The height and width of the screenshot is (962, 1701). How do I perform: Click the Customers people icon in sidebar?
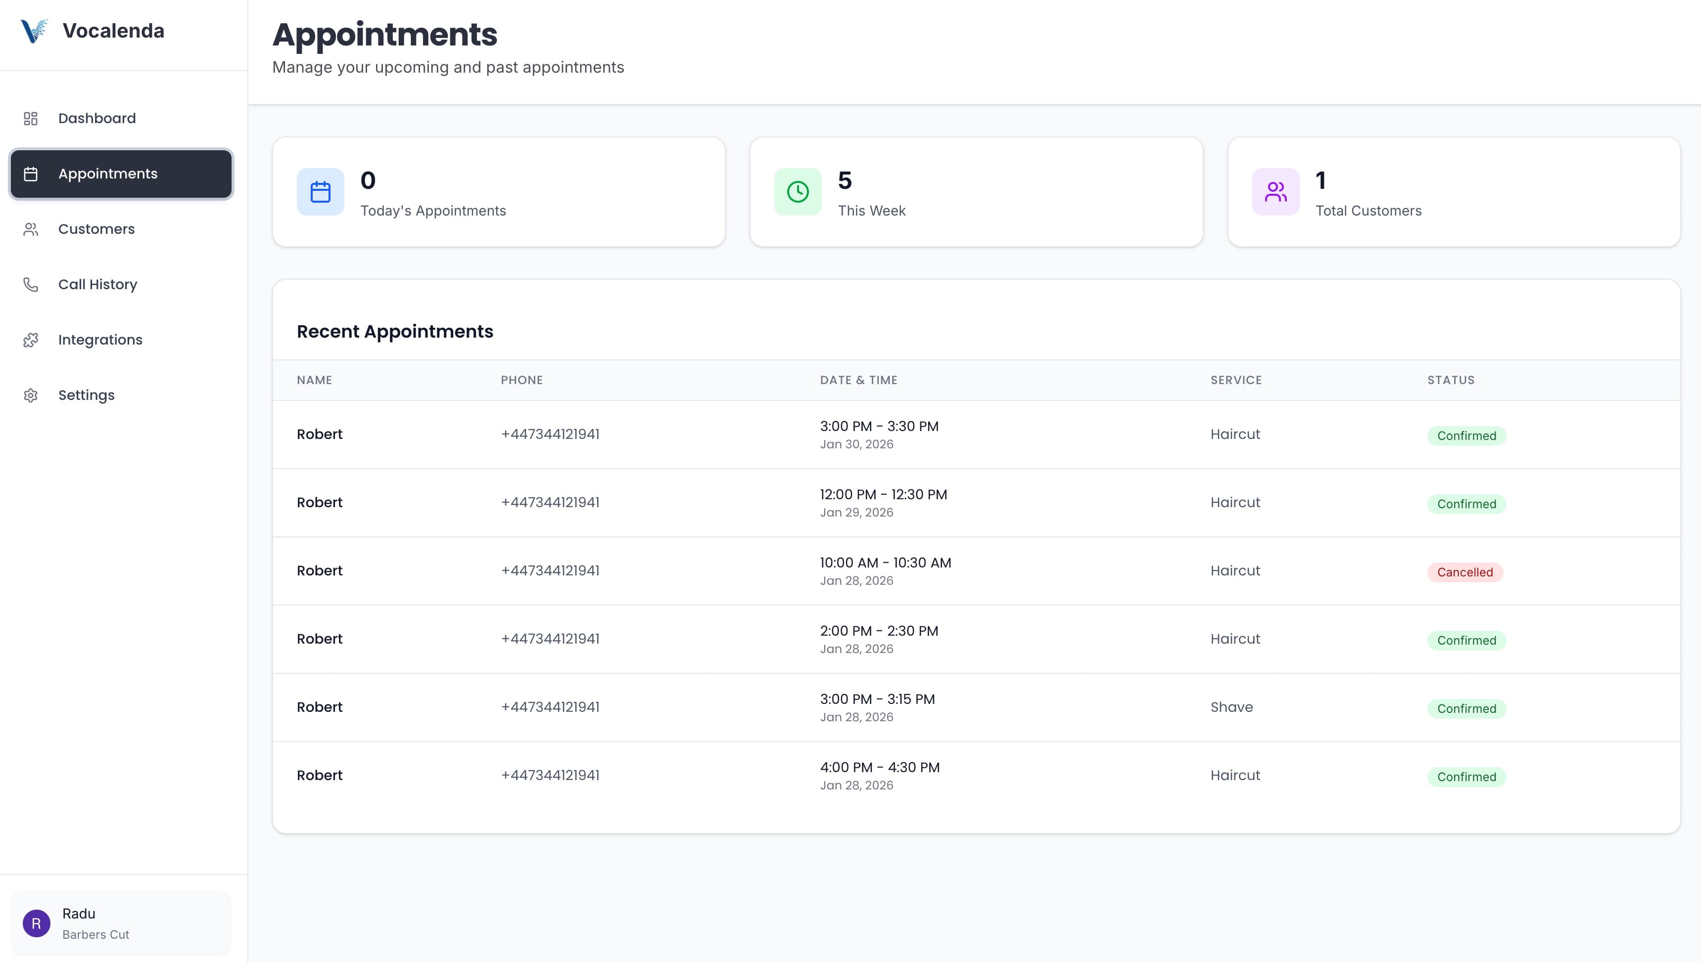30,229
